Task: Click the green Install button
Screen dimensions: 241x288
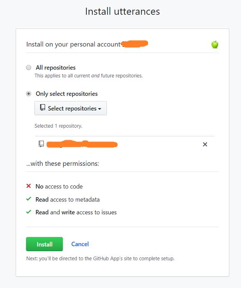Action: tap(44, 244)
